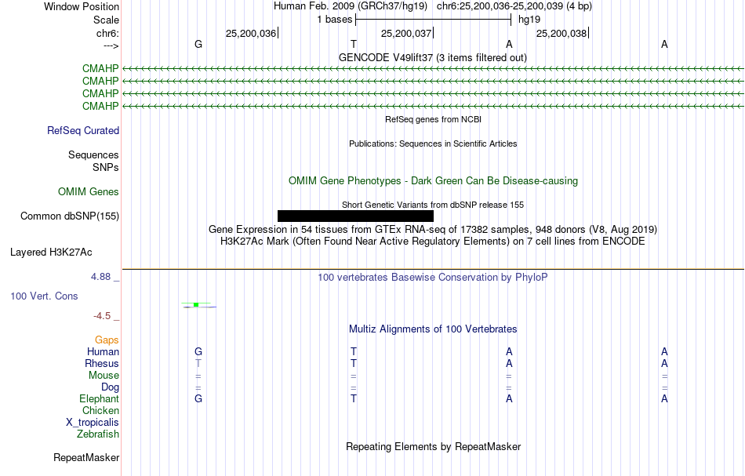The height and width of the screenshot is (476, 745).
Task: Click the green PhyloP conservation bar
Action: click(196, 304)
